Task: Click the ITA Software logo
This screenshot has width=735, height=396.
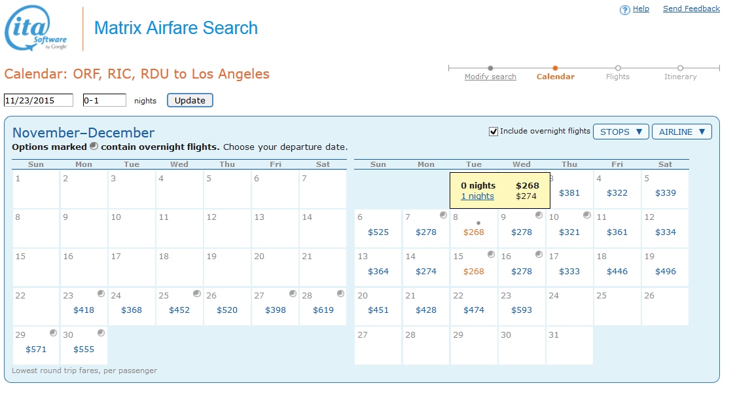Action: pyautogui.click(x=36, y=30)
